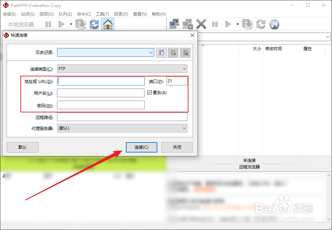
Task: Sort by the 大小 column header
Action: coord(257,49)
